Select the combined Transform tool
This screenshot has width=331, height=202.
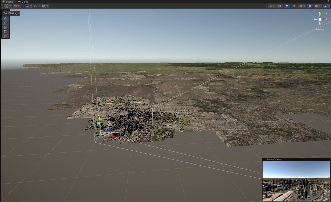[6, 36]
